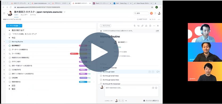Click the orange quick-add plus button
Screen dimensions: 222x104
(x=151, y=13)
